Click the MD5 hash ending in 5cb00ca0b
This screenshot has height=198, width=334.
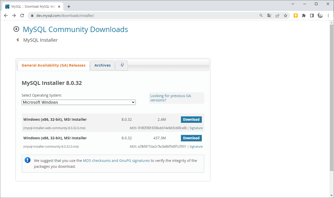(x=162, y=128)
